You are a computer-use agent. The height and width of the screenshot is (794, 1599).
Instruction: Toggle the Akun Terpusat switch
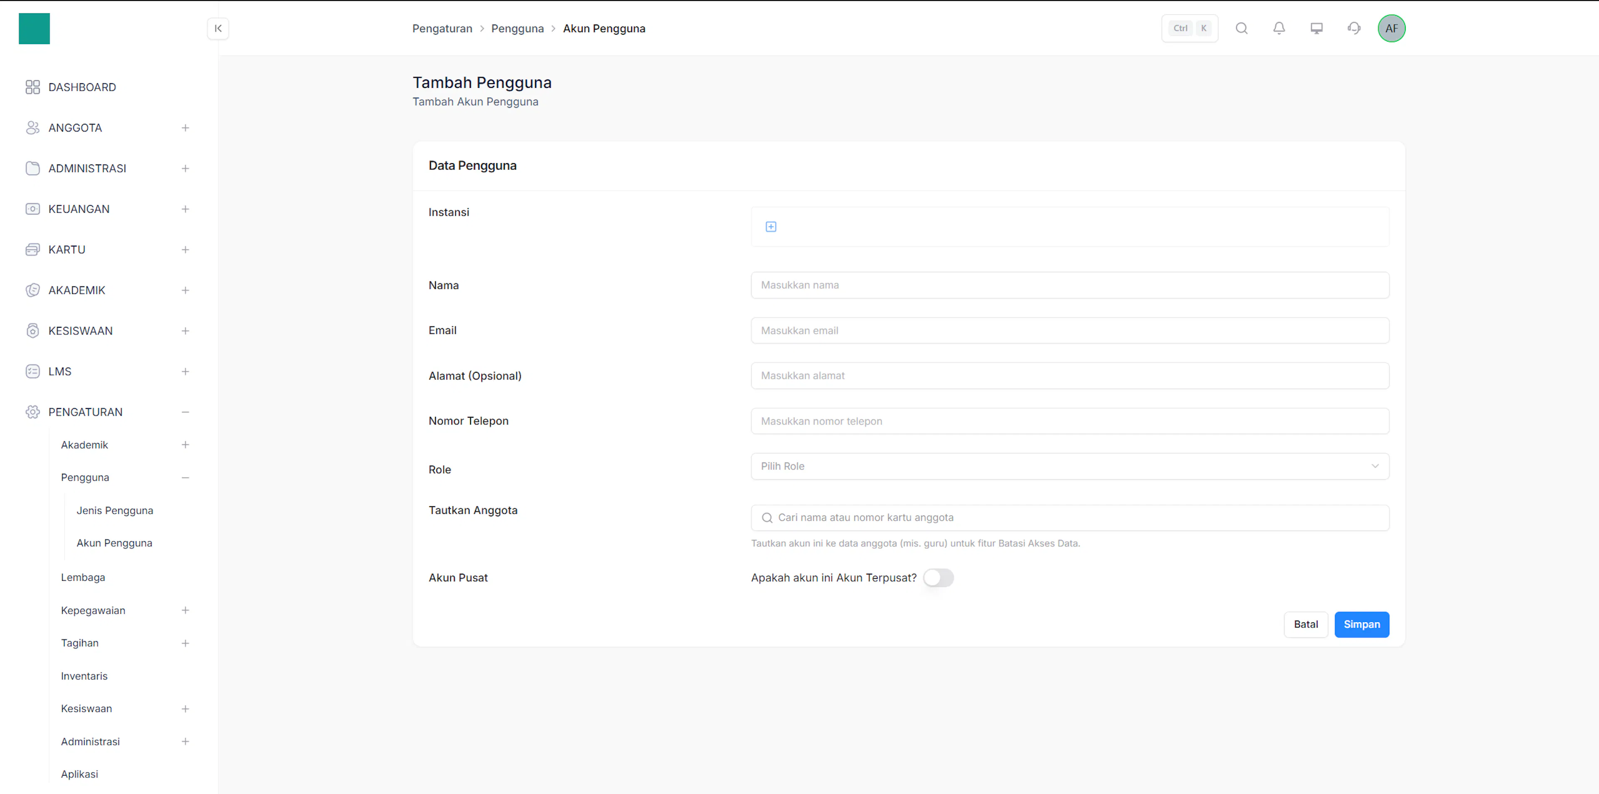(x=938, y=578)
